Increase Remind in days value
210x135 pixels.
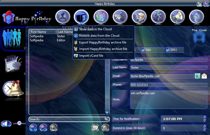pyautogui.click(x=205, y=126)
